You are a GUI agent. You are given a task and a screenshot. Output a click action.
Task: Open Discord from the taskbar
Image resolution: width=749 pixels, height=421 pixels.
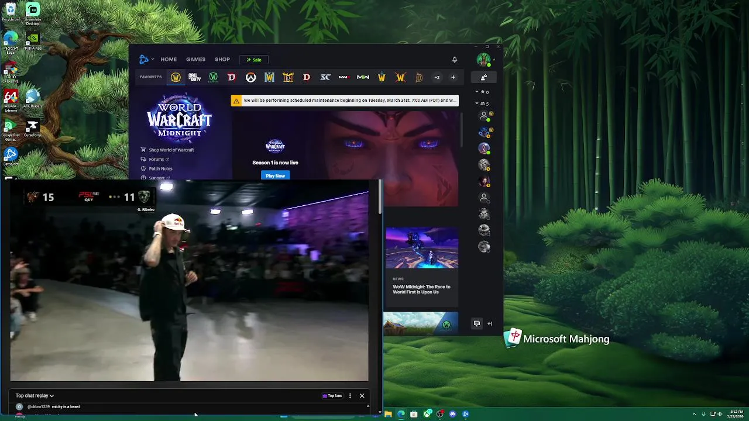453,414
